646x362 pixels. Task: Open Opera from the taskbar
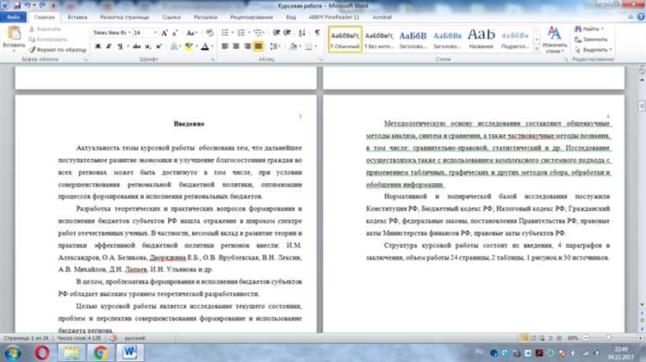click(42, 353)
